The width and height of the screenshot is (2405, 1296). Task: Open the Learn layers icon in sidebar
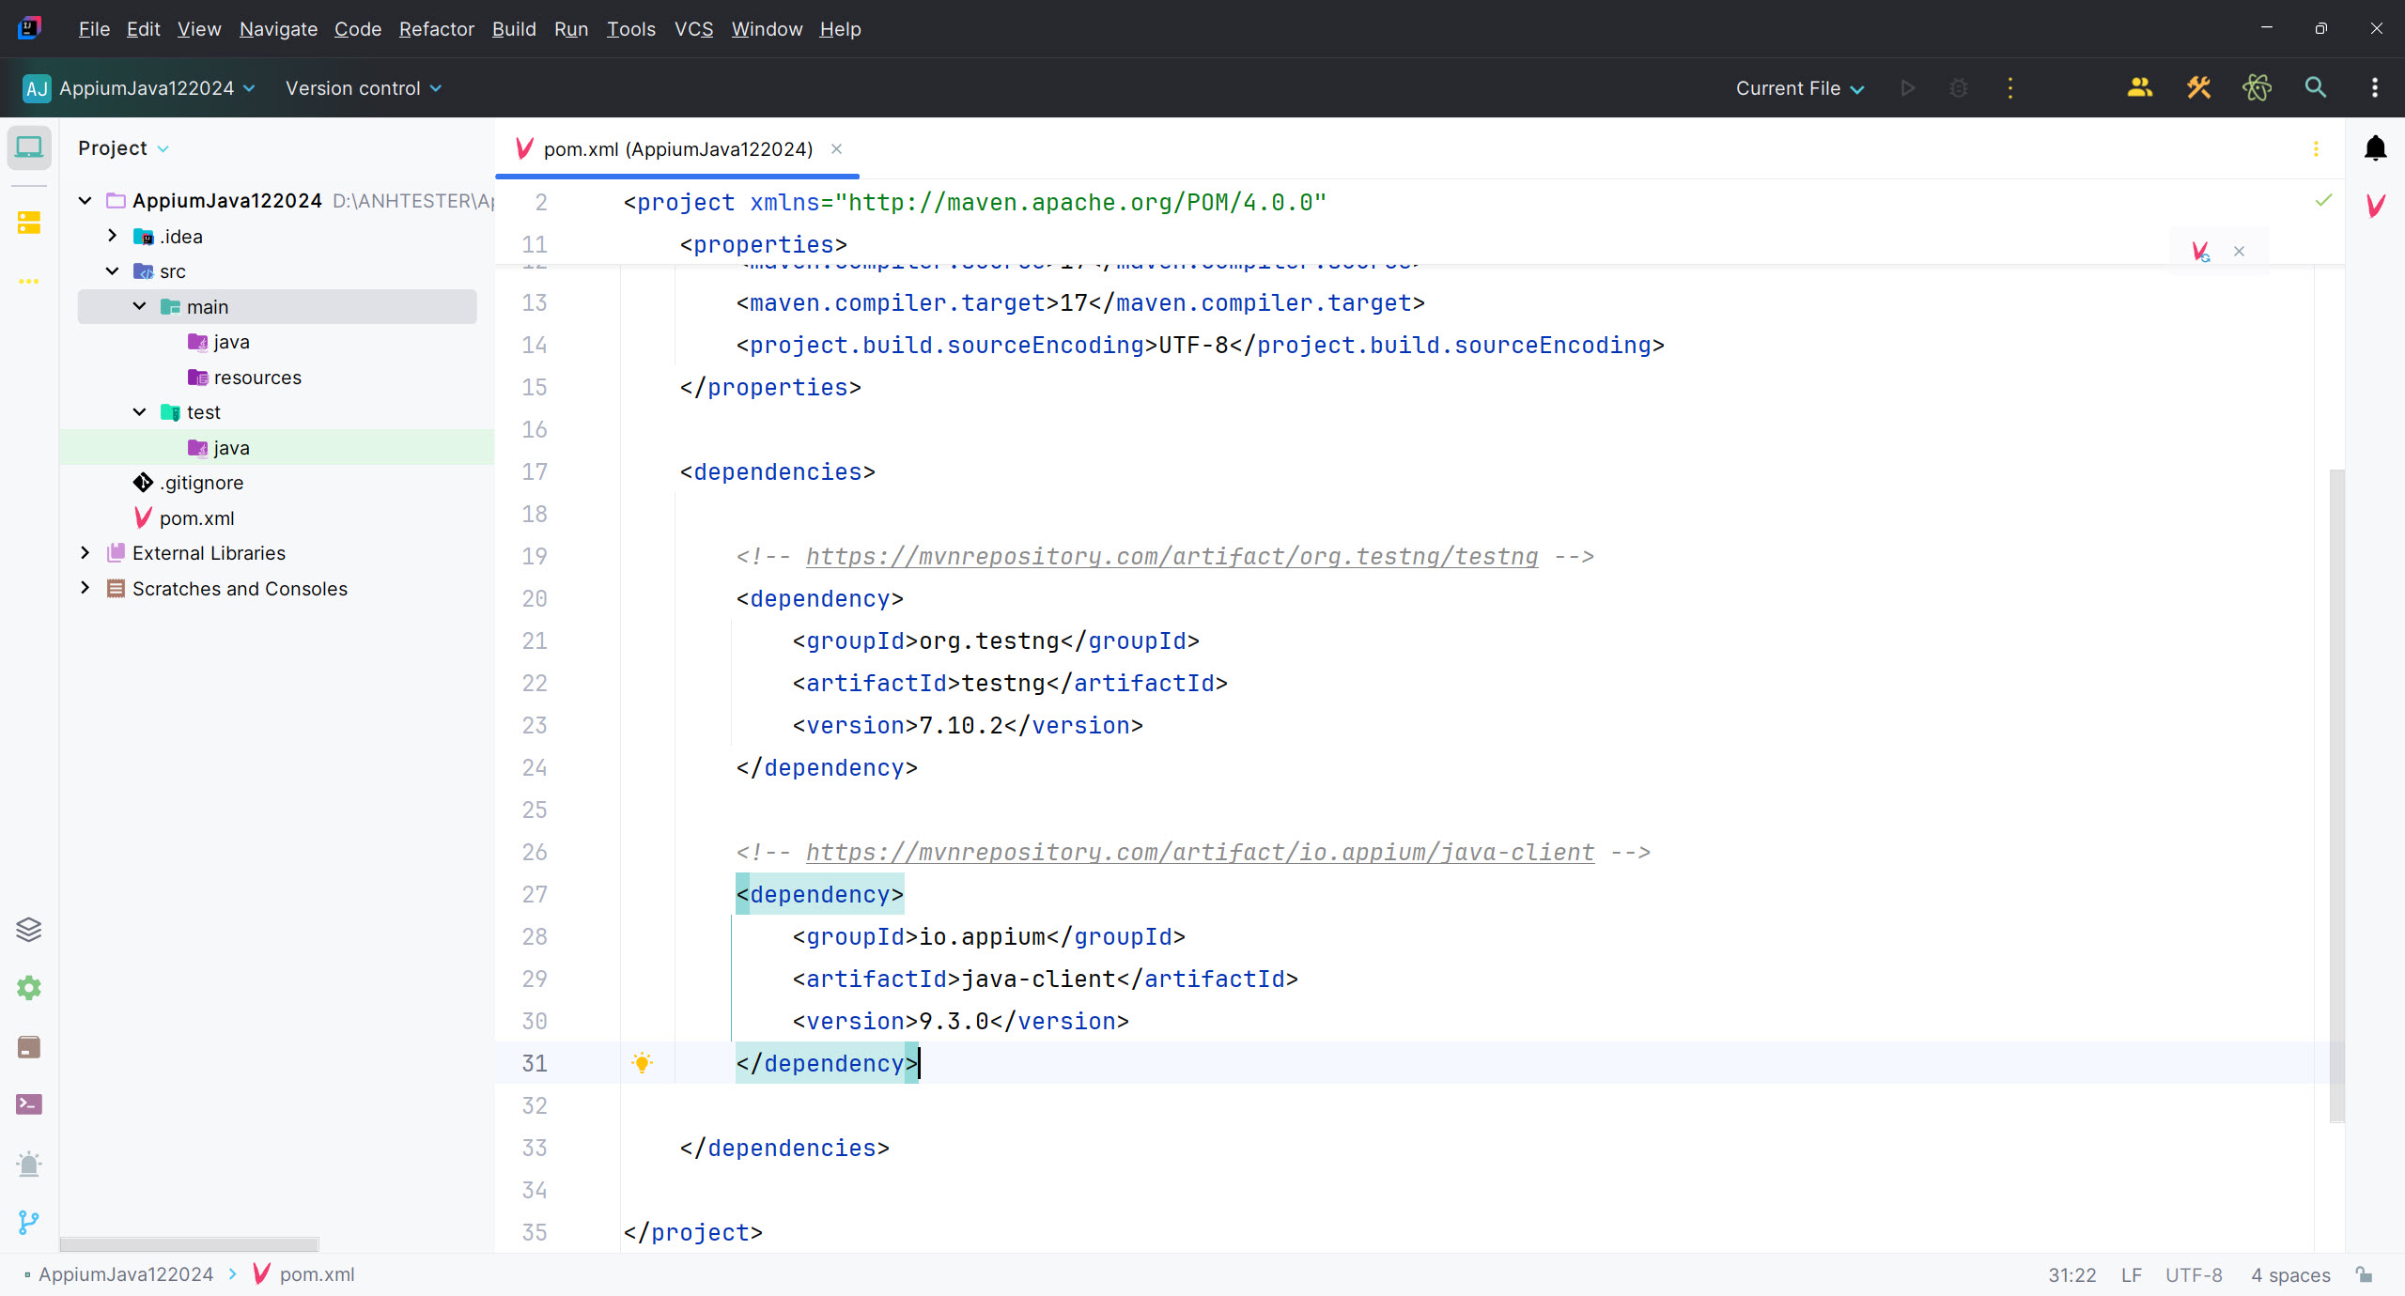pyautogui.click(x=29, y=930)
